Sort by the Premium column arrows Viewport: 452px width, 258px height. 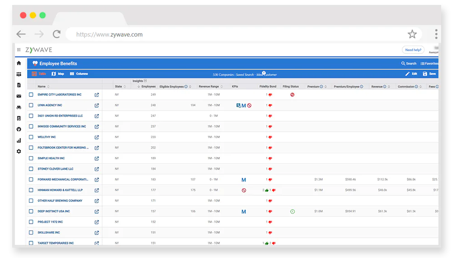pyautogui.click(x=326, y=86)
